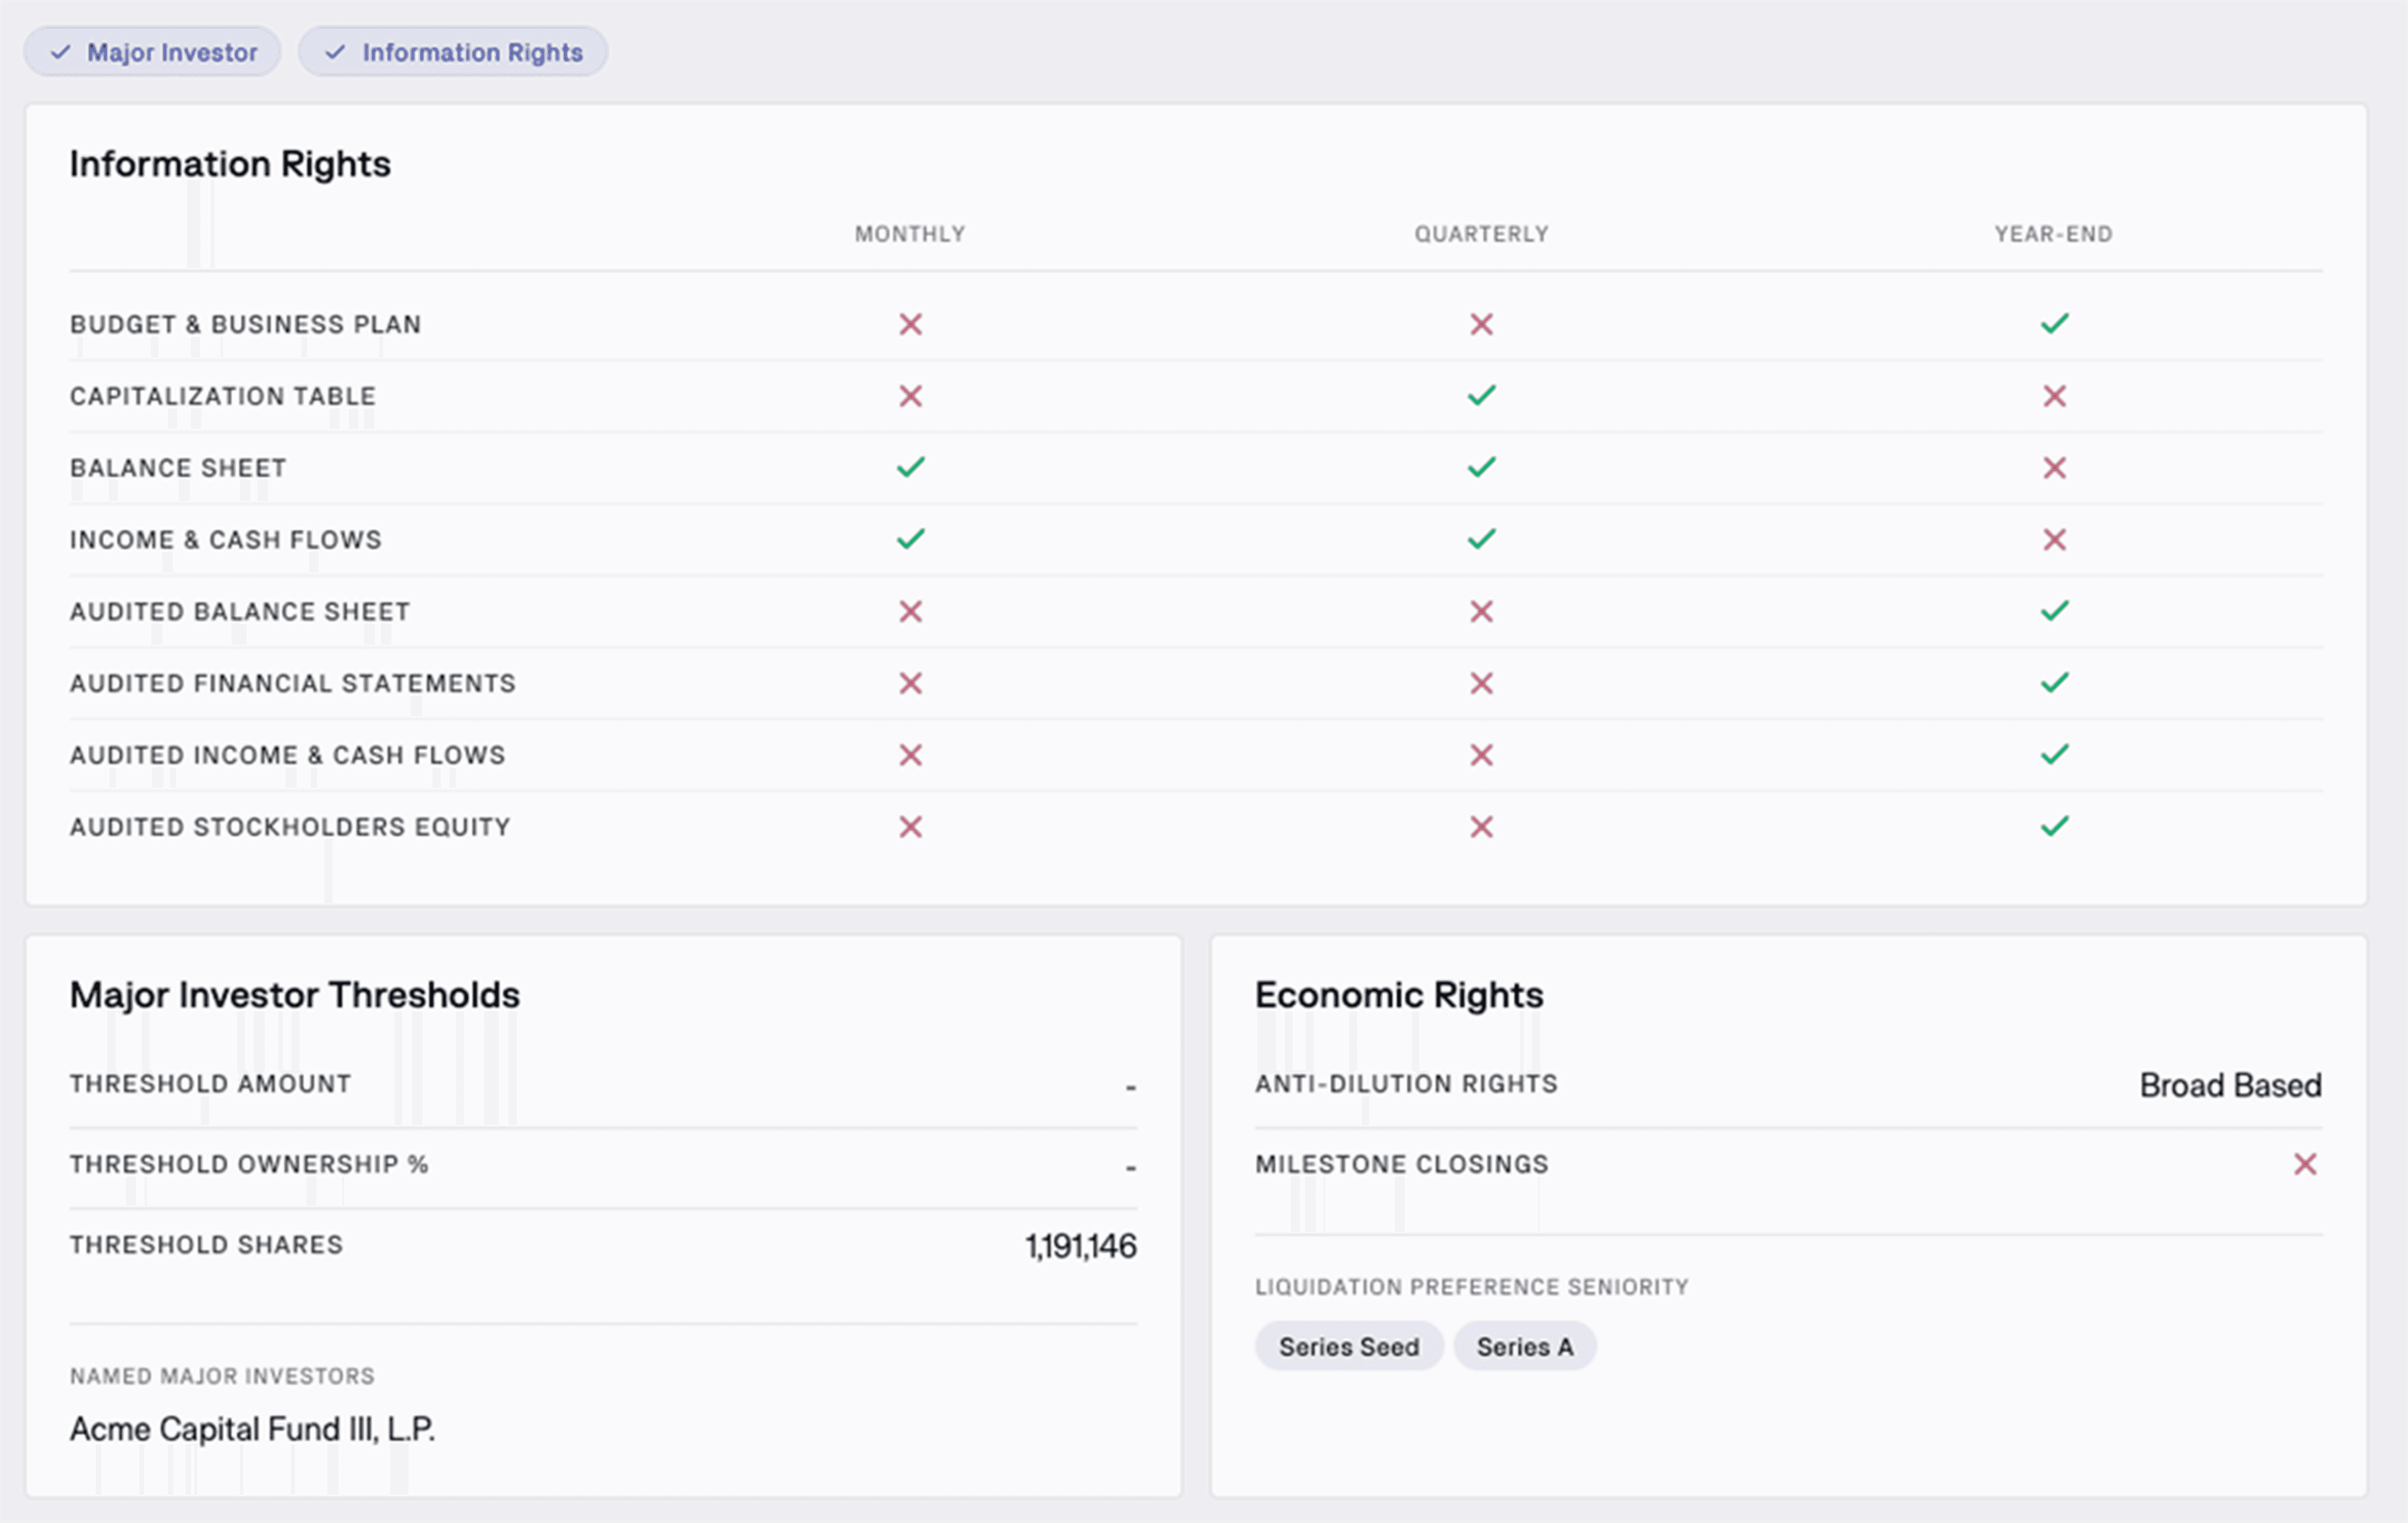This screenshot has height=1523, width=2408.
Task: Click quarterly X for Audited Financial Statements
Action: [1481, 683]
